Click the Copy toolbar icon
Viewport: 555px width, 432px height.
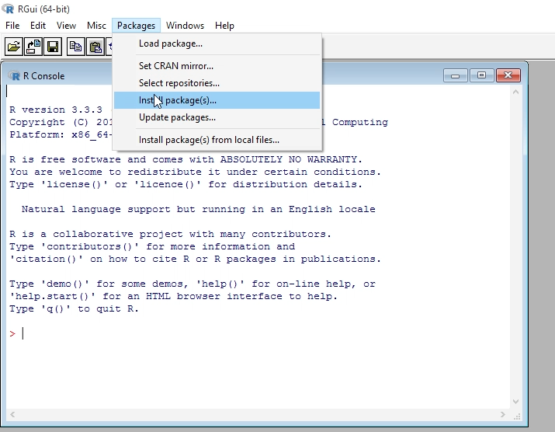click(x=76, y=47)
